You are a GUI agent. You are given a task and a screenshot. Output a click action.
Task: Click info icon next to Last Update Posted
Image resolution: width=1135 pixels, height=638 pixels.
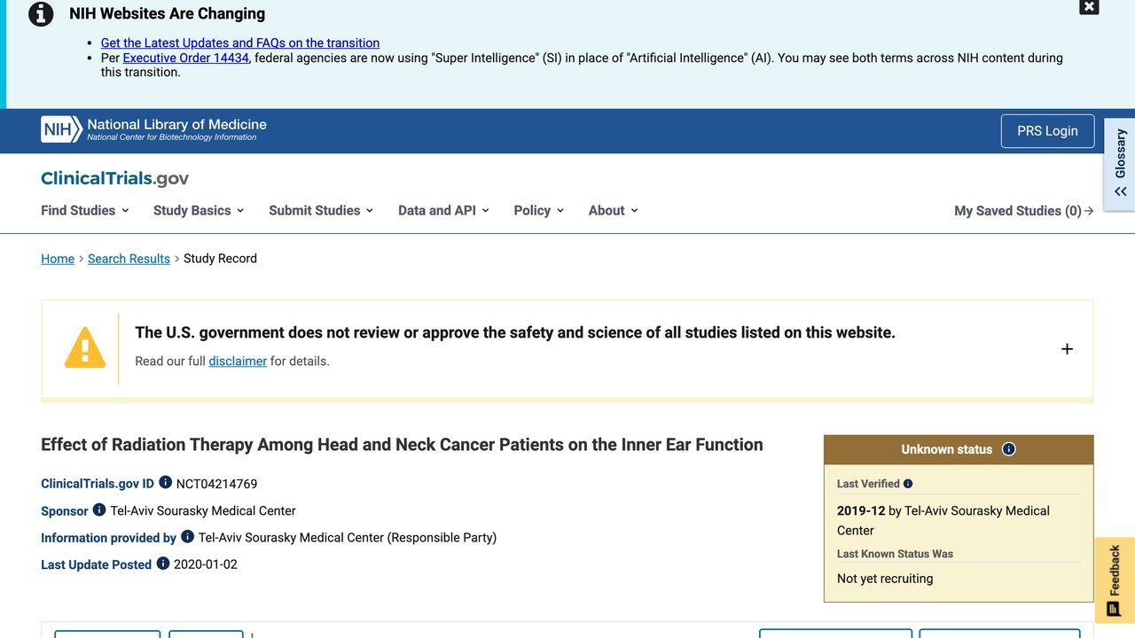pyautogui.click(x=163, y=564)
